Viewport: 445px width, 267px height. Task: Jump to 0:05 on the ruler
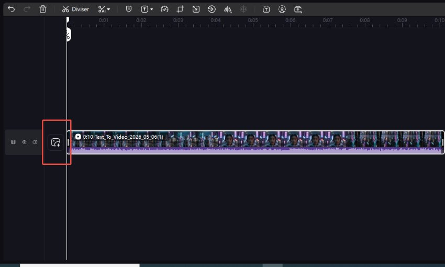(253, 20)
